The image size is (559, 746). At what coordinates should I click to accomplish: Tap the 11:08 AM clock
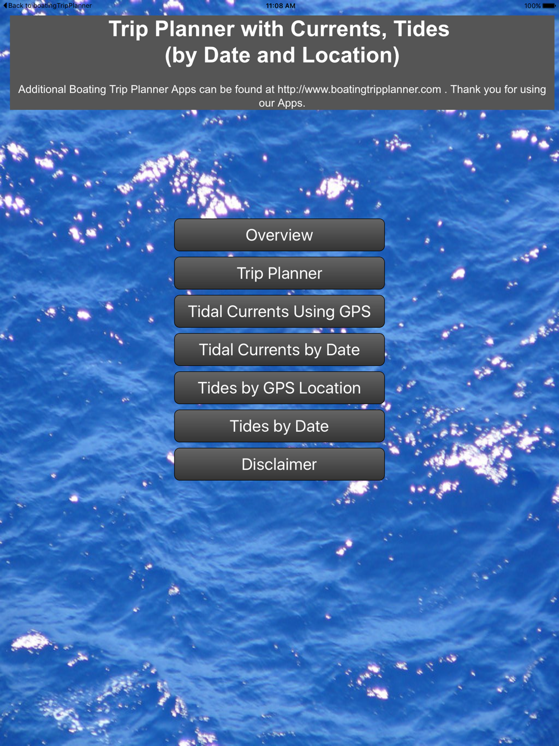[x=281, y=6]
